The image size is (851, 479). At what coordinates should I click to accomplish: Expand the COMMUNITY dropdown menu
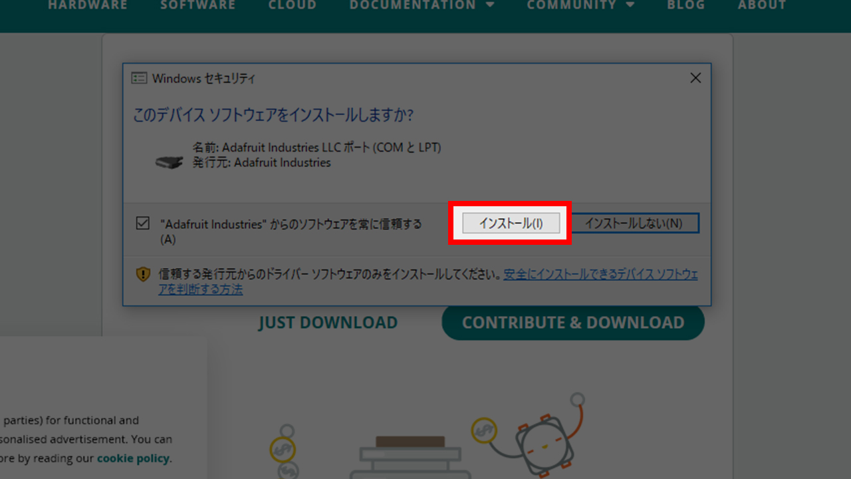click(x=580, y=5)
